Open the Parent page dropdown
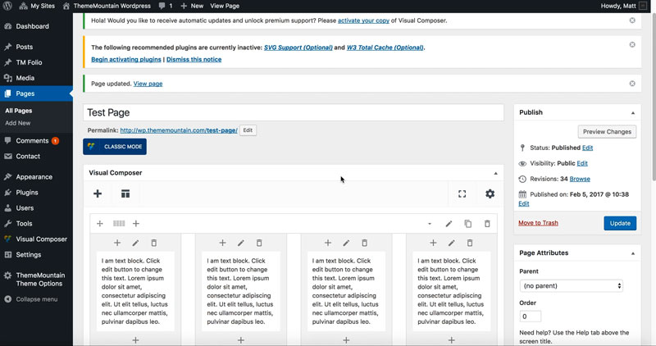The width and height of the screenshot is (656, 346). [x=572, y=286]
